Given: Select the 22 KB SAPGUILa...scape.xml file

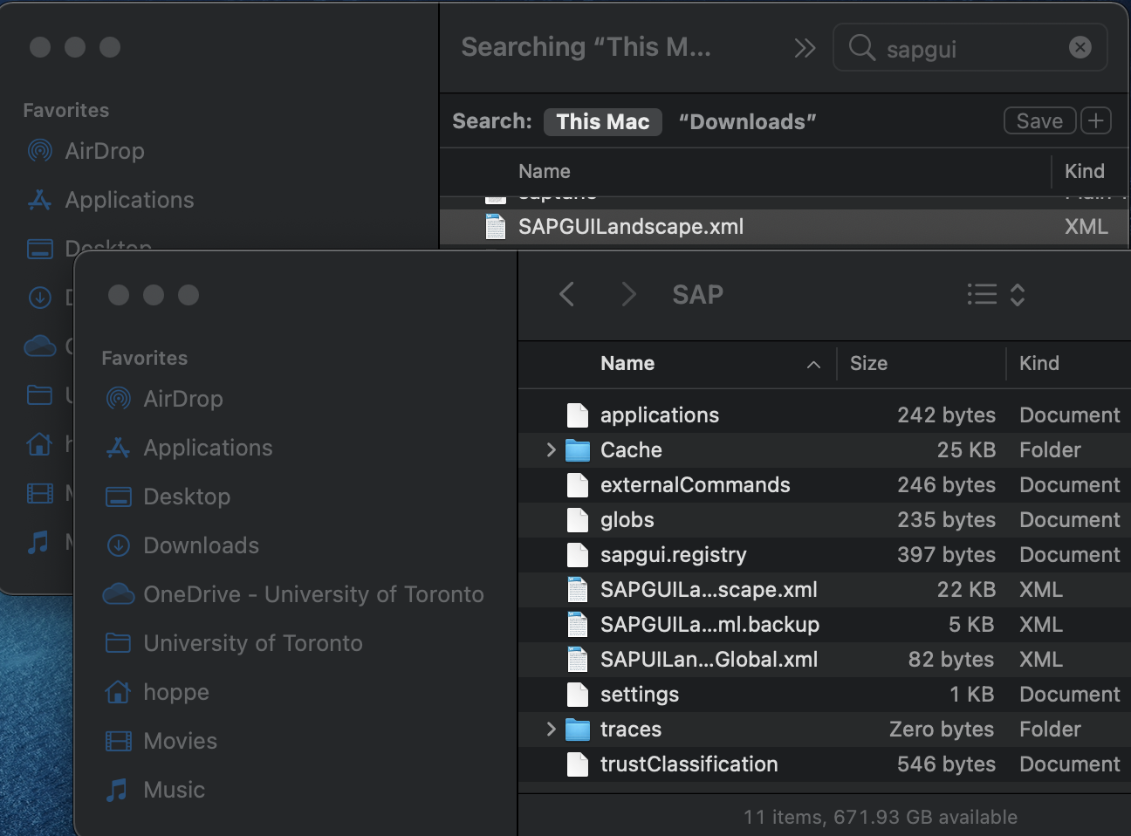Looking at the screenshot, I should [825, 590].
